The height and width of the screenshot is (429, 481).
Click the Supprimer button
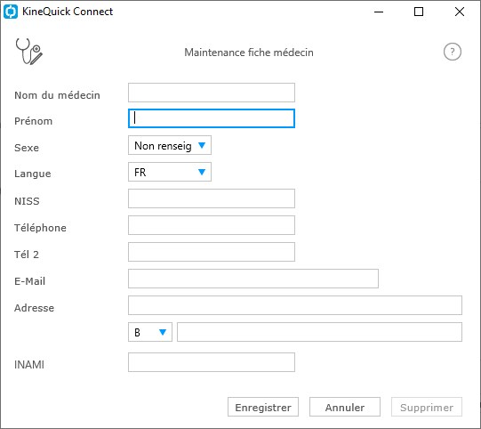[x=427, y=408]
